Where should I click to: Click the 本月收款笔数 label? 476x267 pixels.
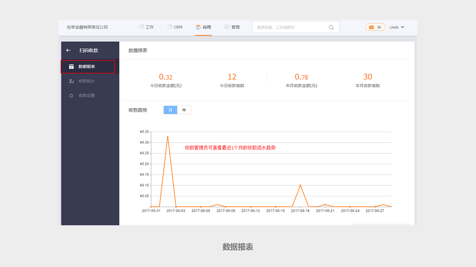368,86
